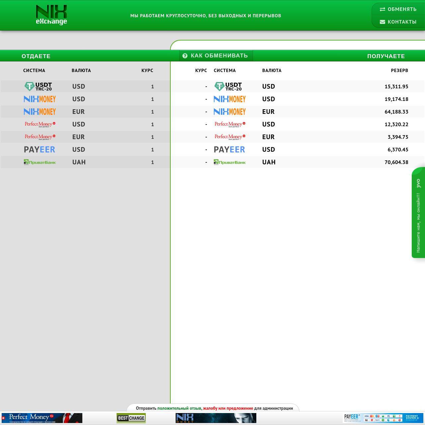The image size is (425, 425).
Task: Select Payeer logo in ОТДАЕТЕ list
Action: point(40,150)
